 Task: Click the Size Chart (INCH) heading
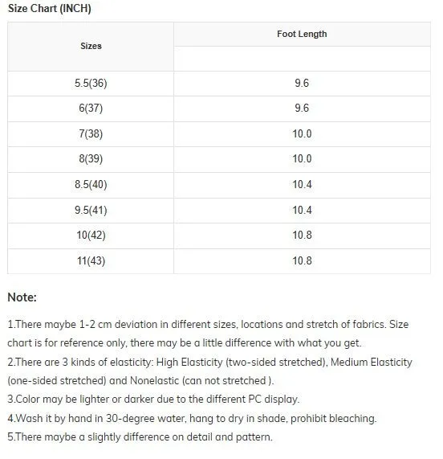pos(50,8)
